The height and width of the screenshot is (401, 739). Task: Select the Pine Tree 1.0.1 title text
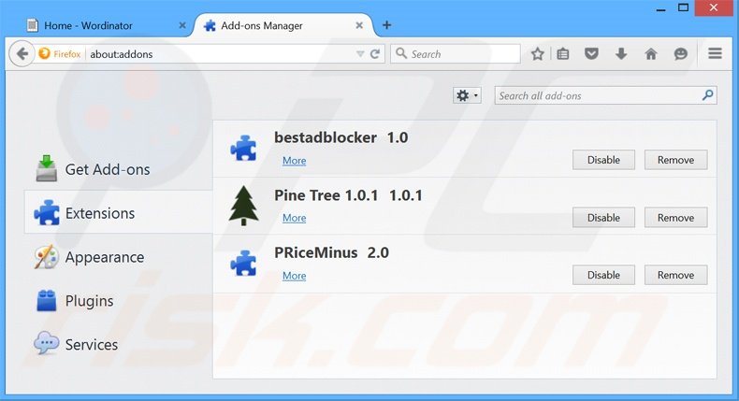point(348,195)
